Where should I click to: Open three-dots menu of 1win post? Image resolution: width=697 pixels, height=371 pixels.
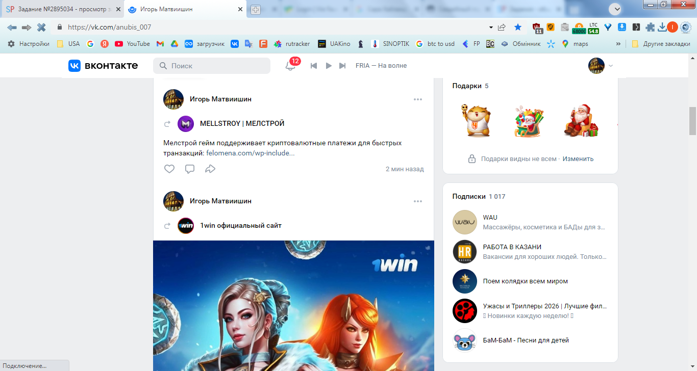(418, 201)
